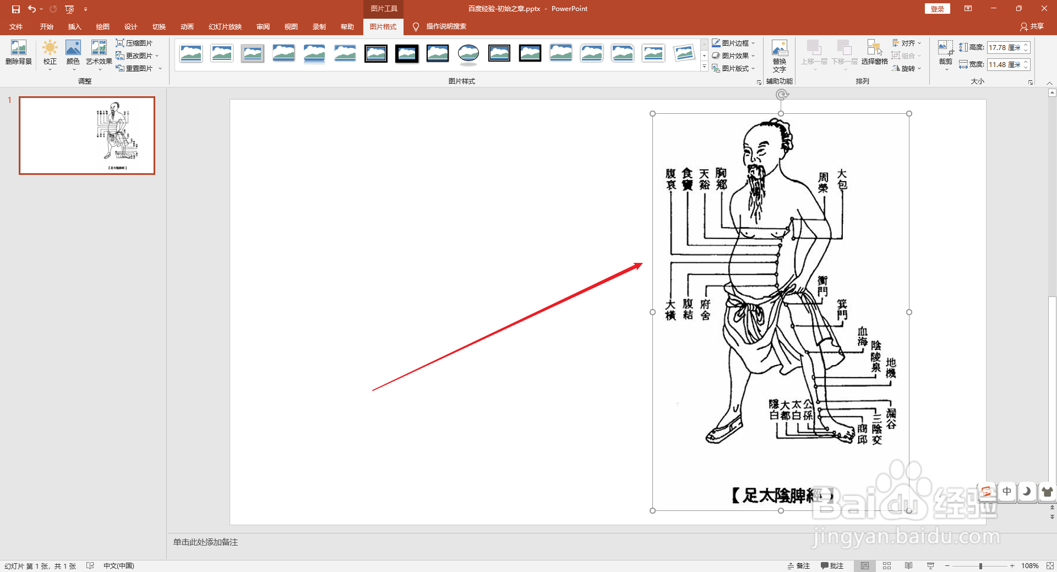Open the File (文件) menu
This screenshot has width=1057, height=572.
click(x=16, y=26)
